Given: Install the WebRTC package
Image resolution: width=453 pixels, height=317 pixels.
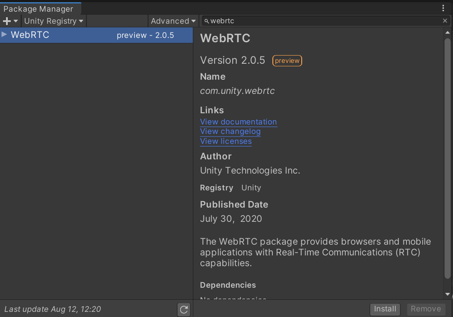Looking at the screenshot, I should pyautogui.click(x=385, y=309).
